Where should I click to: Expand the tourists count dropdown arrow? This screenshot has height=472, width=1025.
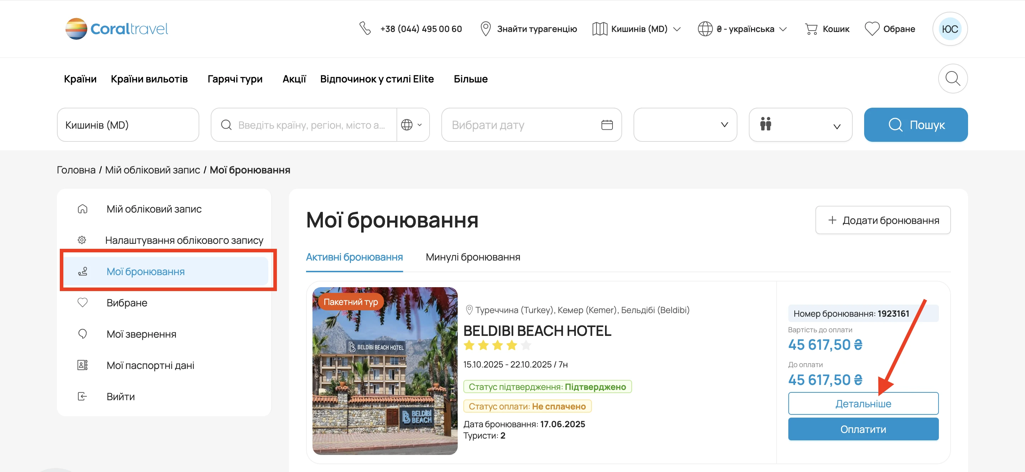(837, 127)
